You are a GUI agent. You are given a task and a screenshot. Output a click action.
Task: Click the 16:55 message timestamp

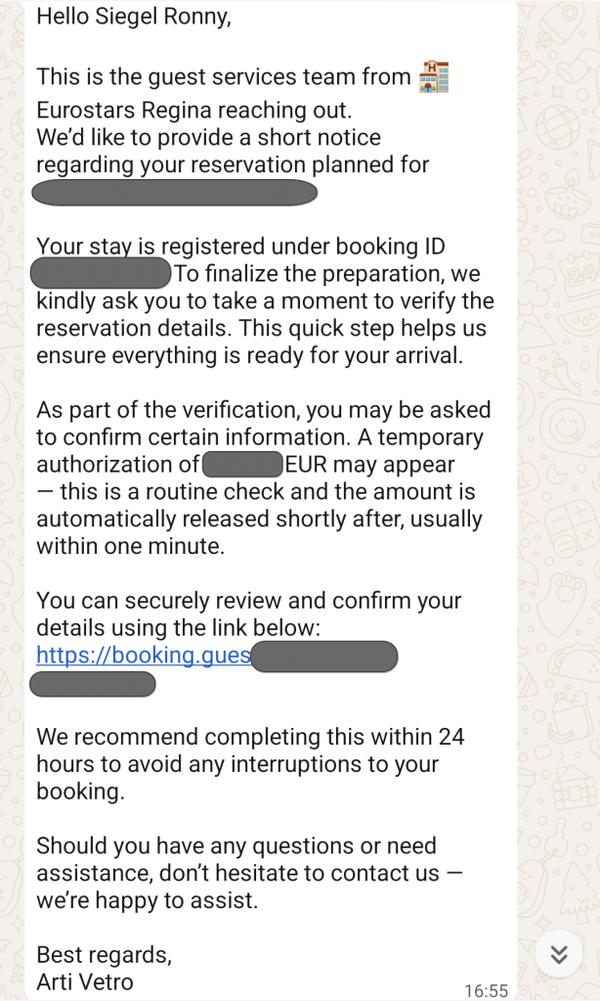(x=486, y=990)
